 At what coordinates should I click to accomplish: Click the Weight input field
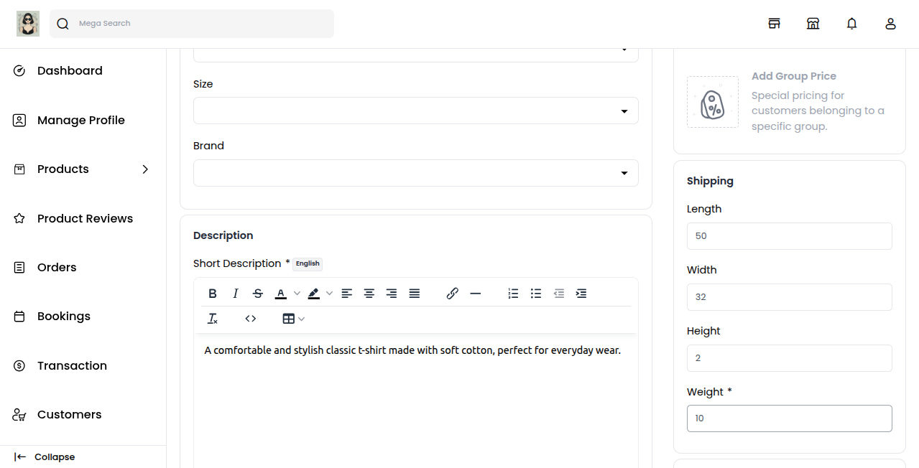pos(789,418)
